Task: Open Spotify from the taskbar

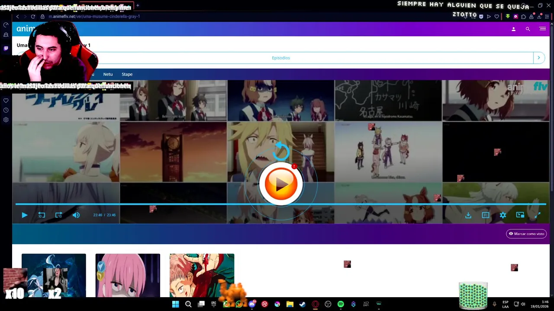Action: 341,304
